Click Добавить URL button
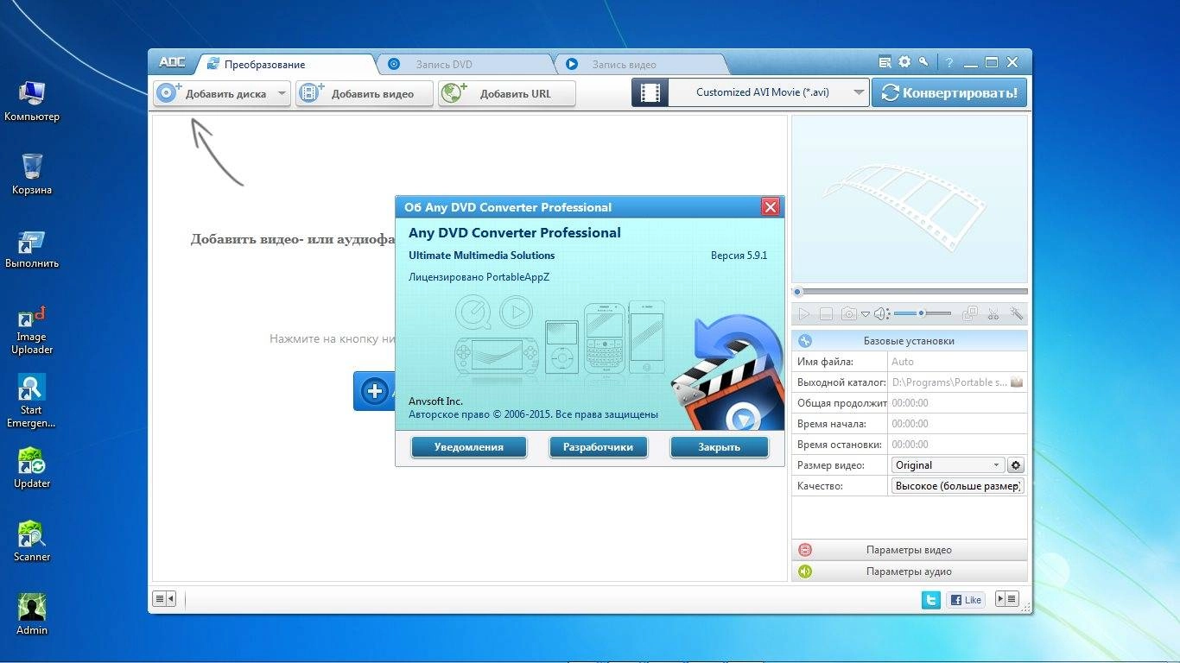Screen dimensions: 1180x663 [x=507, y=94]
